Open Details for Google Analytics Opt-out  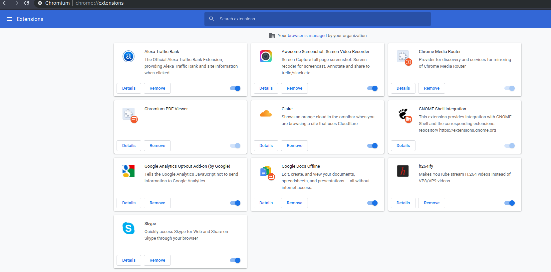(129, 203)
